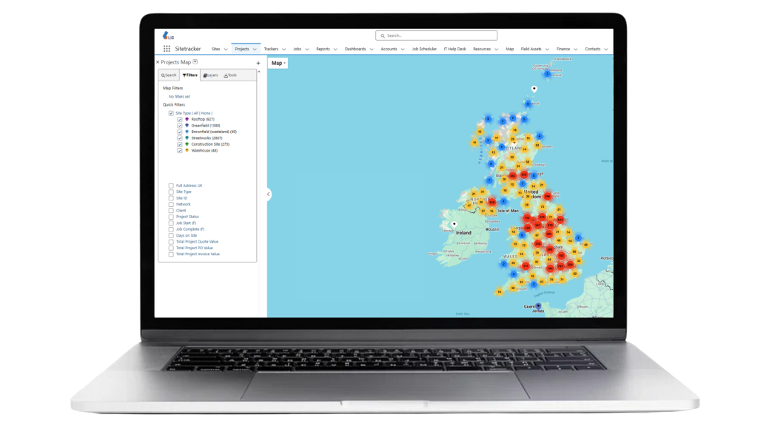The height and width of the screenshot is (426, 758).
Task: Collapse the side panel with arrow handle
Action: [x=268, y=194]
